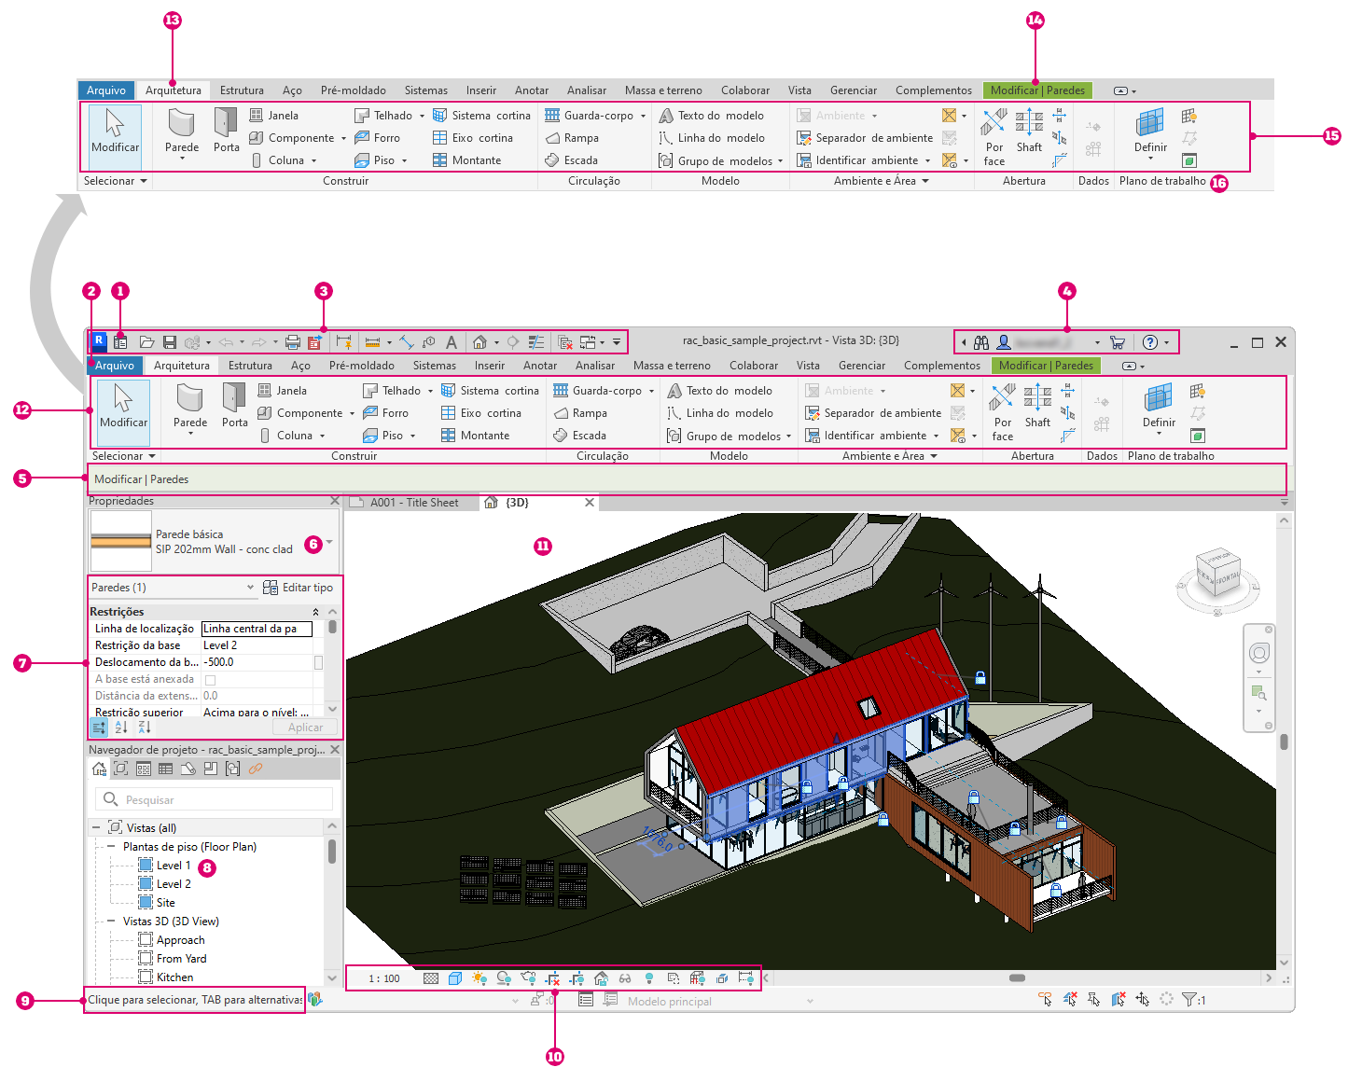Viewport: 1362px width, 1081px height.
Task: Expand the Telhado dropdown arrow in main ribbon
Action: coord(430,391)
